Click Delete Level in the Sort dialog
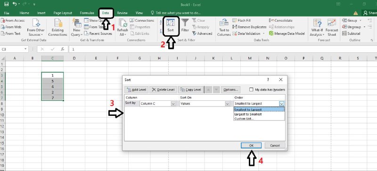Viewport: 377px width, 171px height. 163,90
